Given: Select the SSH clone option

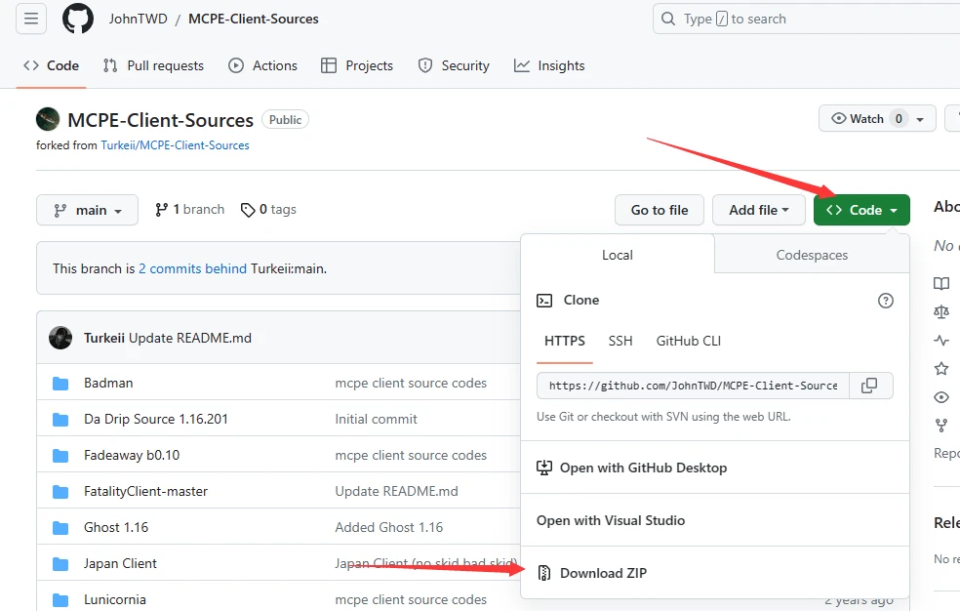Looking at the screenshot, I should pos(620,341).
